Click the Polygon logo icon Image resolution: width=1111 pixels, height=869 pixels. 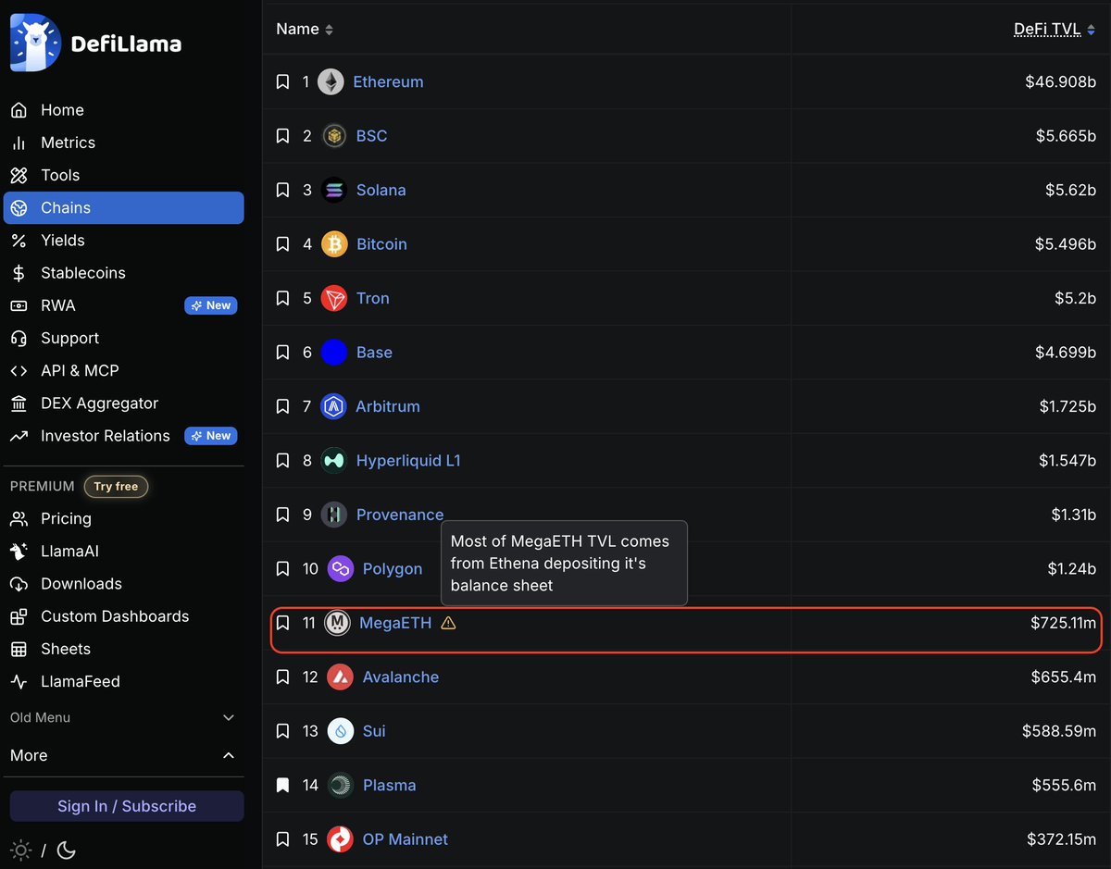[x=341, y=569]
